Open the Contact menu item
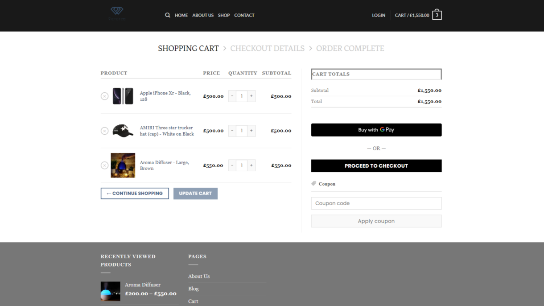 click(244, 15)
